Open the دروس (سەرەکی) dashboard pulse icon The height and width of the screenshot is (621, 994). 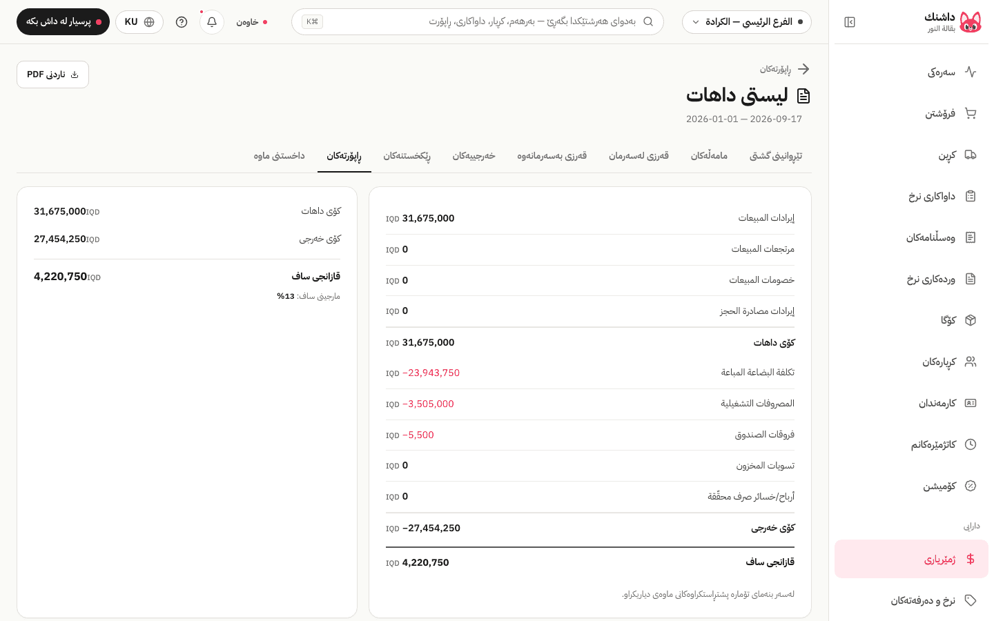971,72
